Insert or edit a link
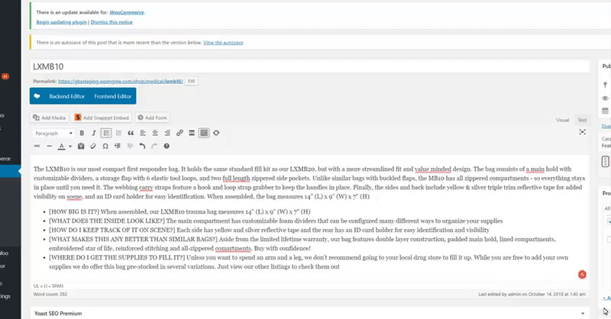Viewport: 611px width, 319px height. tap(179, 134)
